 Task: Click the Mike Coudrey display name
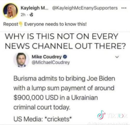coord(47,57)
